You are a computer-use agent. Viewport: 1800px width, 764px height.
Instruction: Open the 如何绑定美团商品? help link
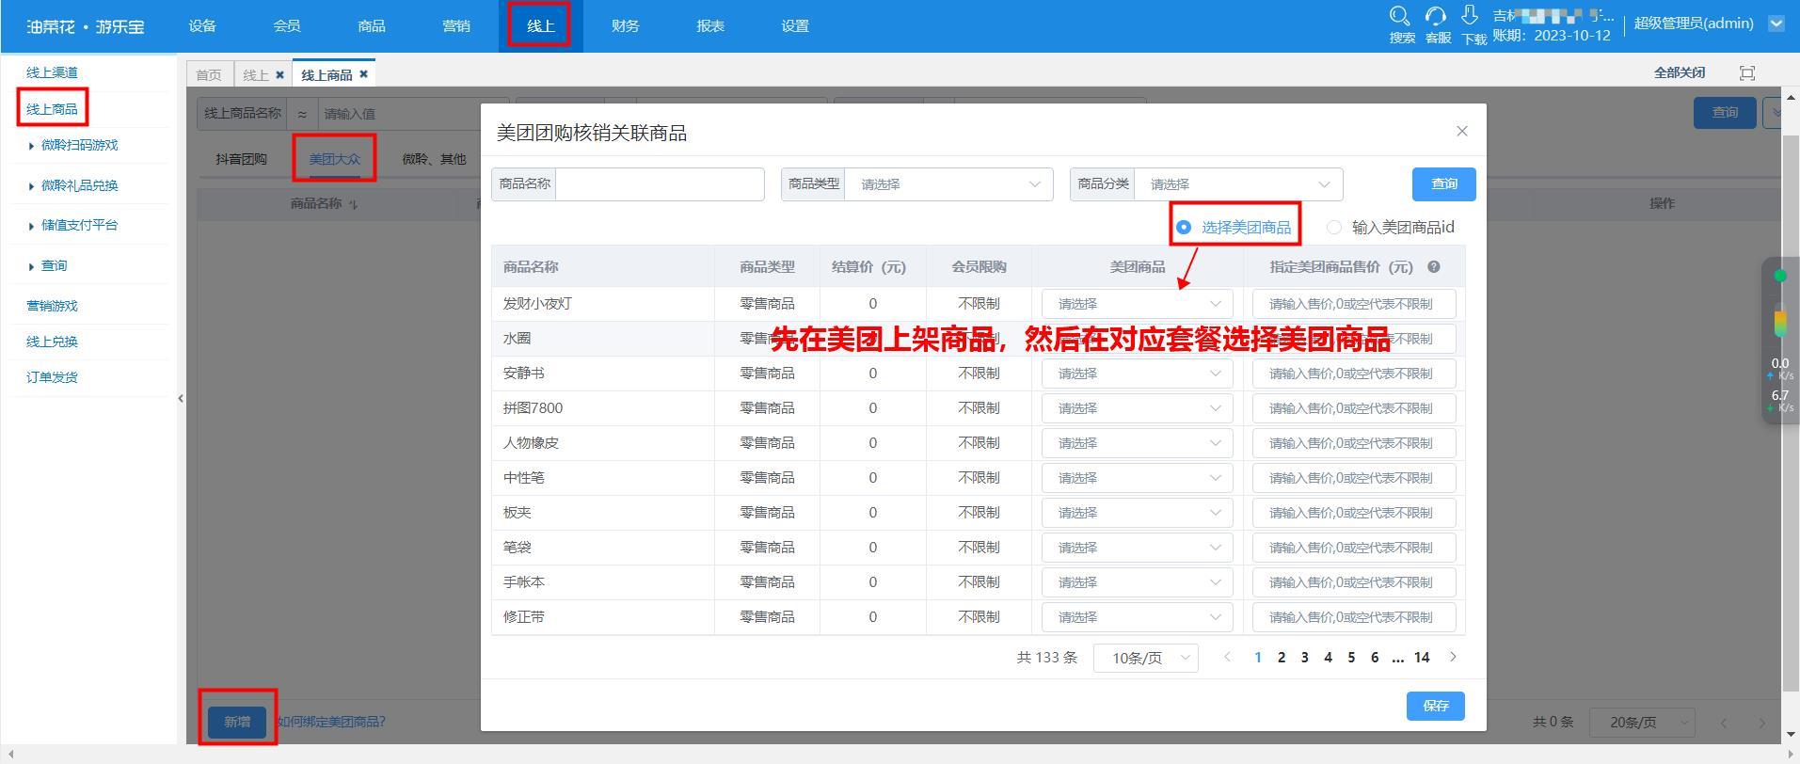click(331, 722)
